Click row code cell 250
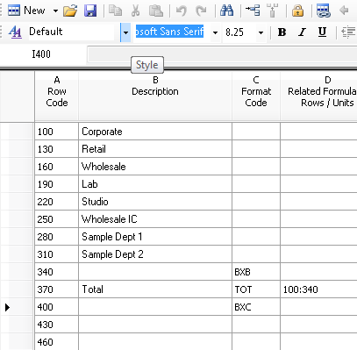Screen dimensions: 357x350 click(x=57, y=219)
